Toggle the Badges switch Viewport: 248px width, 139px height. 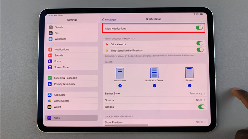[202, 107]
